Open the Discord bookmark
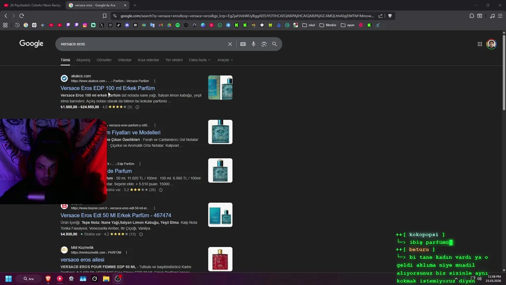This screenshot has height=285, width=506. click(x=127, y=25)
